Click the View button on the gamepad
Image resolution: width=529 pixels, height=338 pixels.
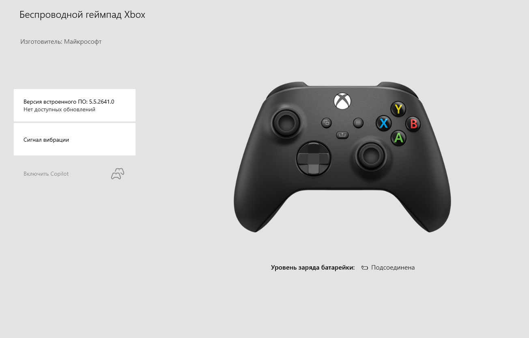(327, 123)
